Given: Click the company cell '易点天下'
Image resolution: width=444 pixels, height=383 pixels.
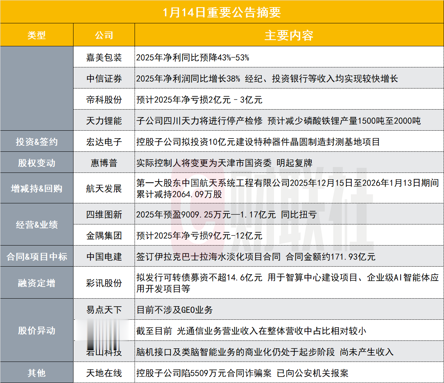Looking at the screenshot, I should 104,310.
